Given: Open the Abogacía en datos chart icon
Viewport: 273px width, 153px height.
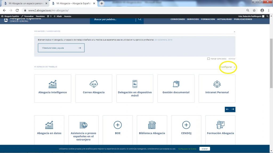Looking at the screenshot, I should 49,125.
